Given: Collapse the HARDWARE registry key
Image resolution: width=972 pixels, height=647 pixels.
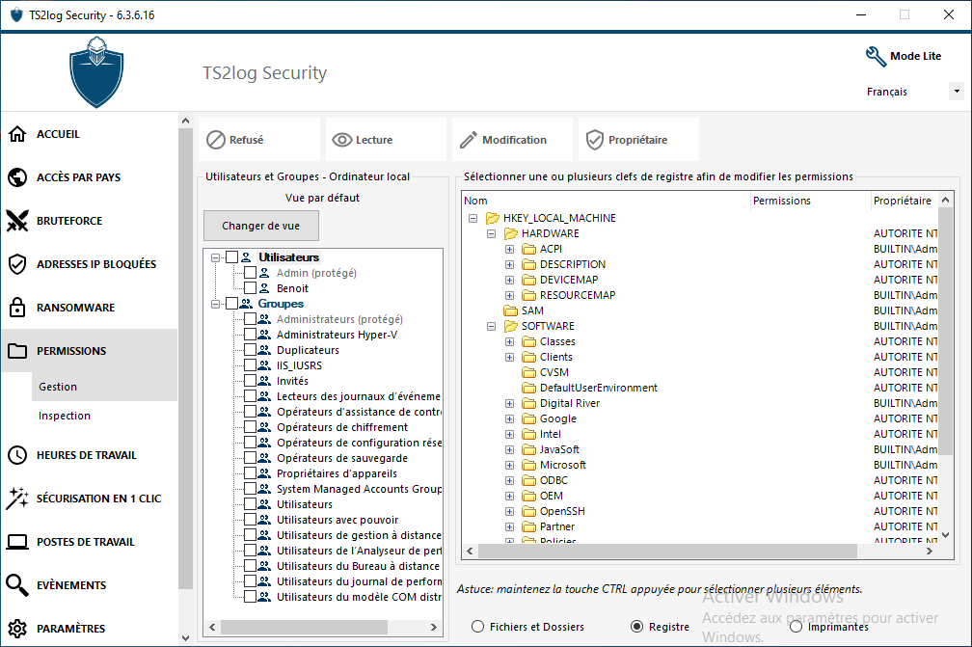Looking at the screenshot, I should click(x=491, y=233).
